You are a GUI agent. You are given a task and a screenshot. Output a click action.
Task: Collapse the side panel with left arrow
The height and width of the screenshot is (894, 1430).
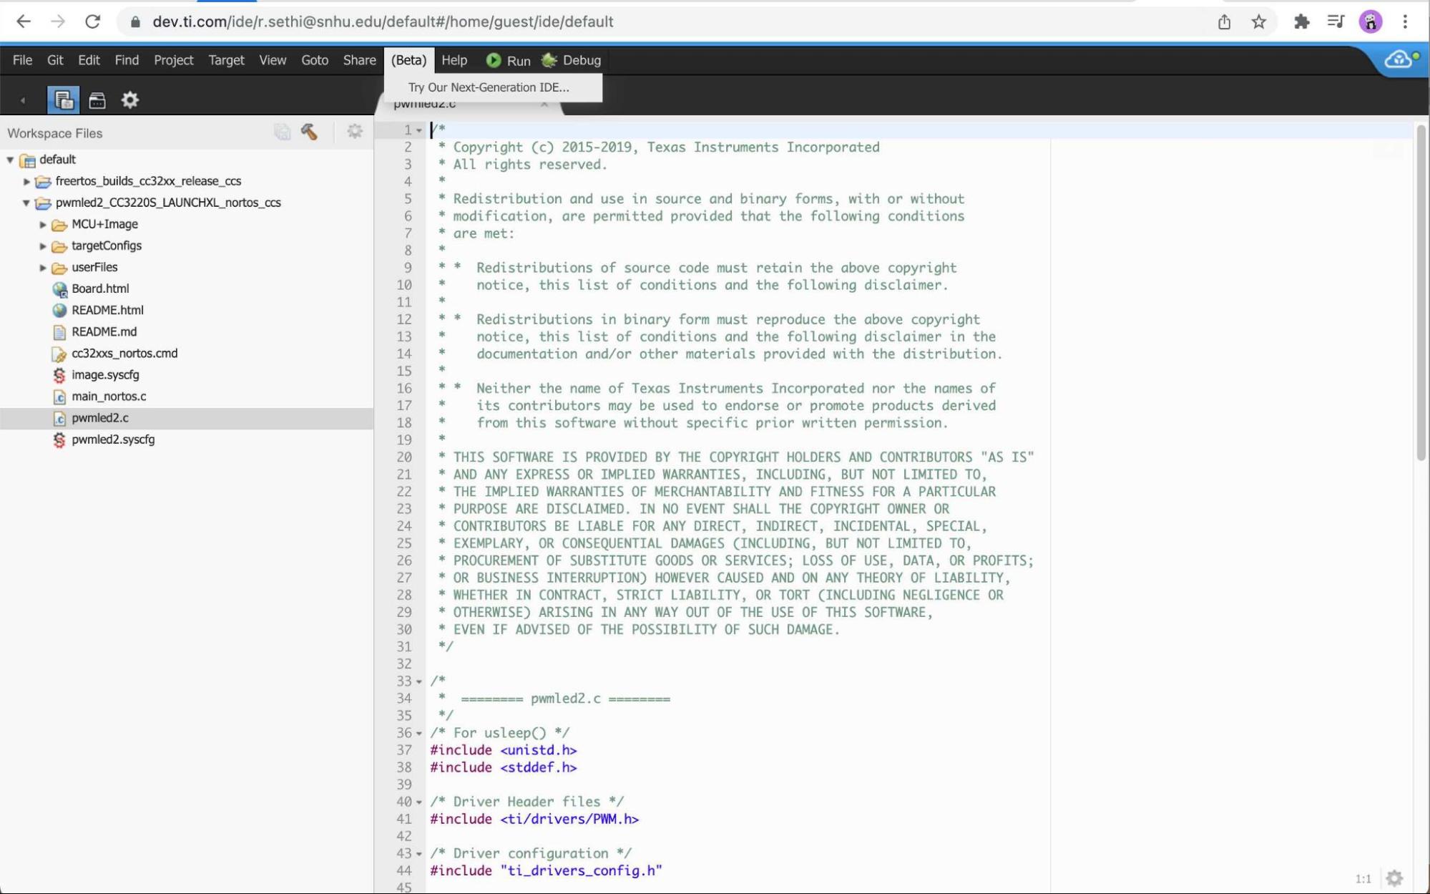pos(22,100)
